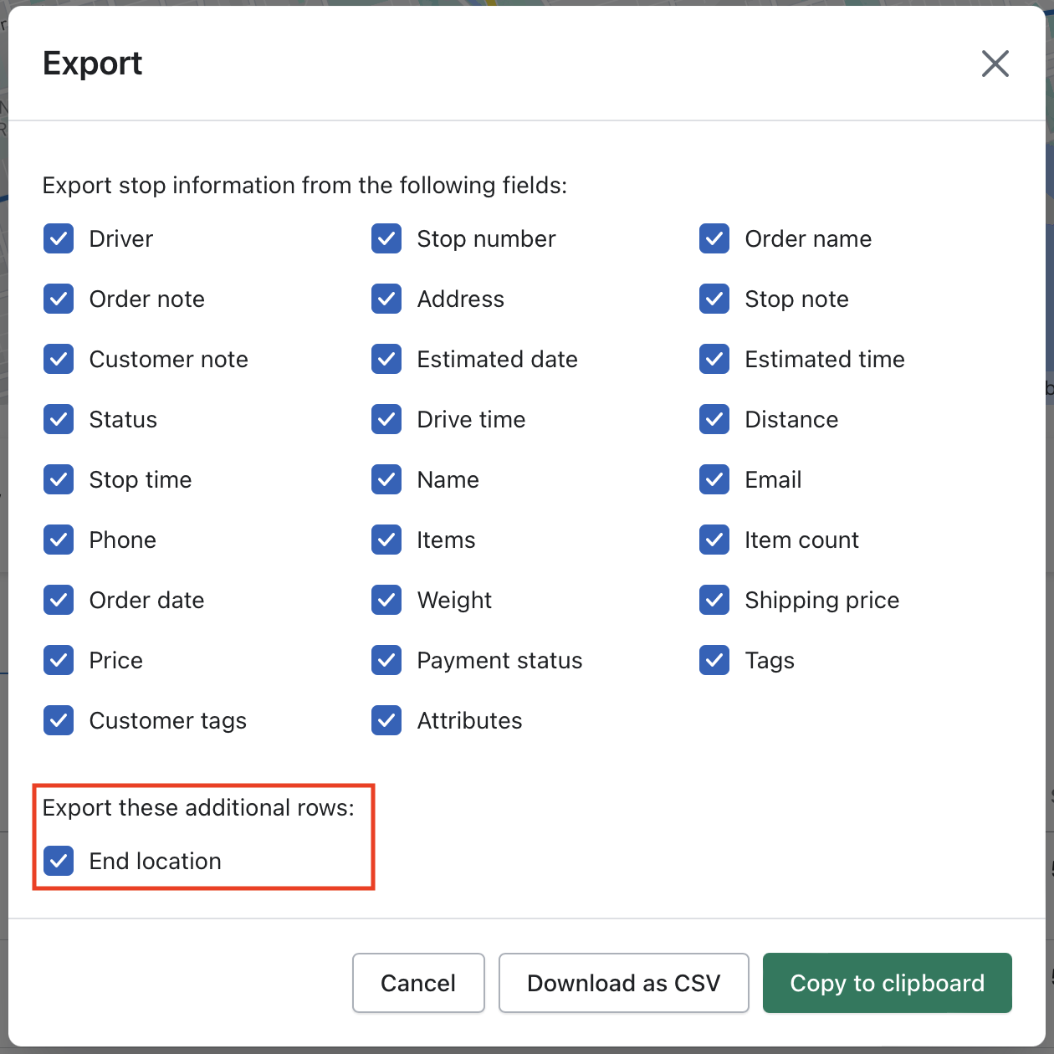Uncheck the Phone checkbox
The image size is (1054, 1054).
coord(59,540)
